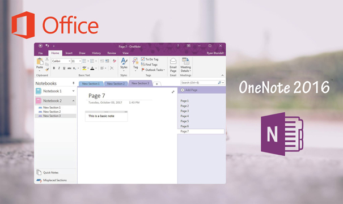Toggle Underline formatting
The height and width of the screenshot is (204, 343).
point(64,68)
